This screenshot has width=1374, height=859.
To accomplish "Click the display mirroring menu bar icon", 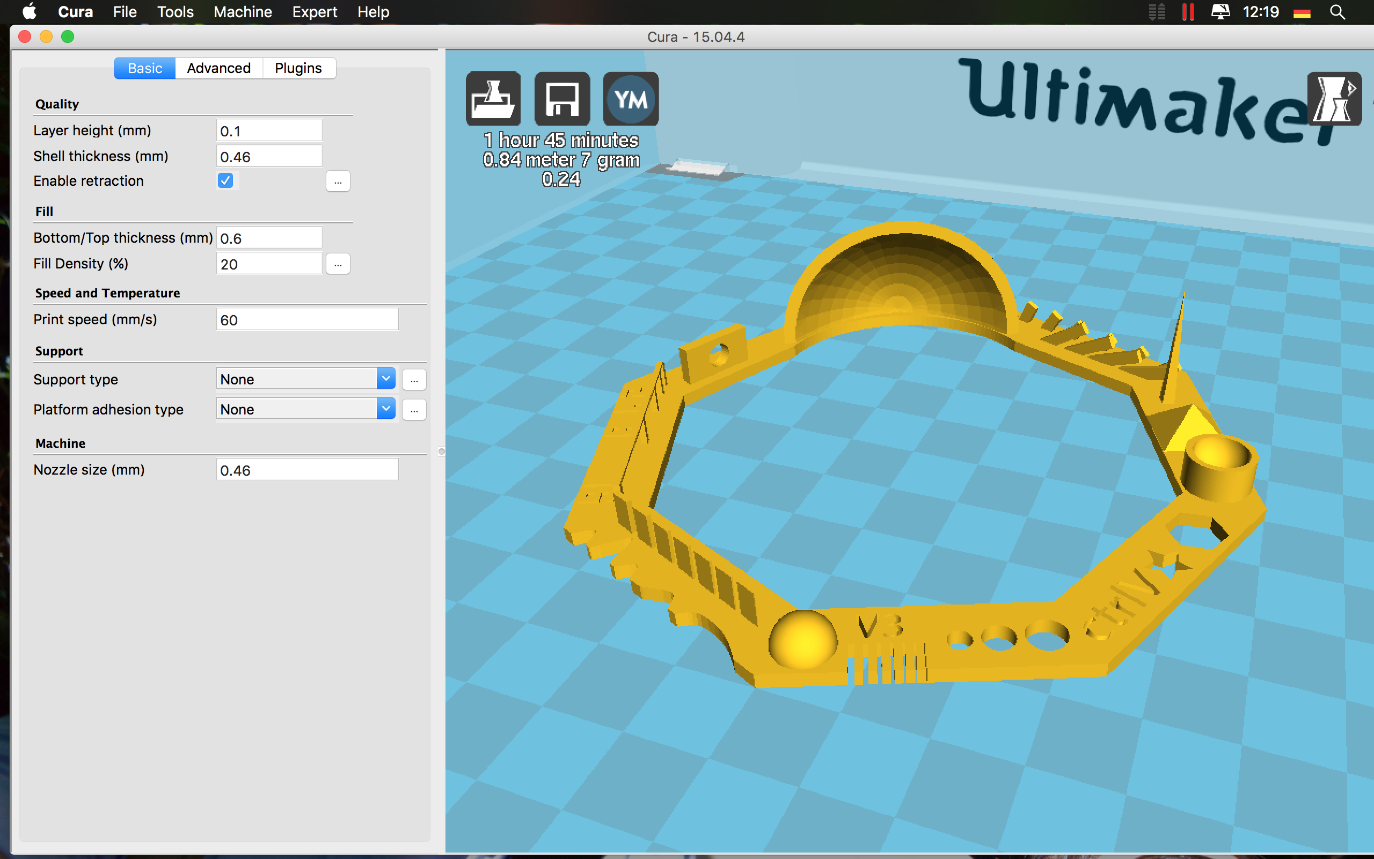I will pos(1219,12).
